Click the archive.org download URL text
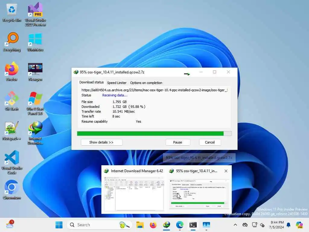Viewport: 309px width, 232px height. pyautogui.click(x=155, y=90)
